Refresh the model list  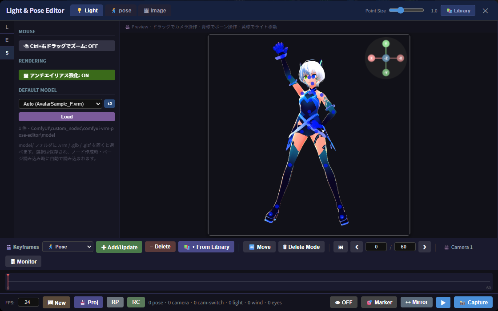[109, 104]
